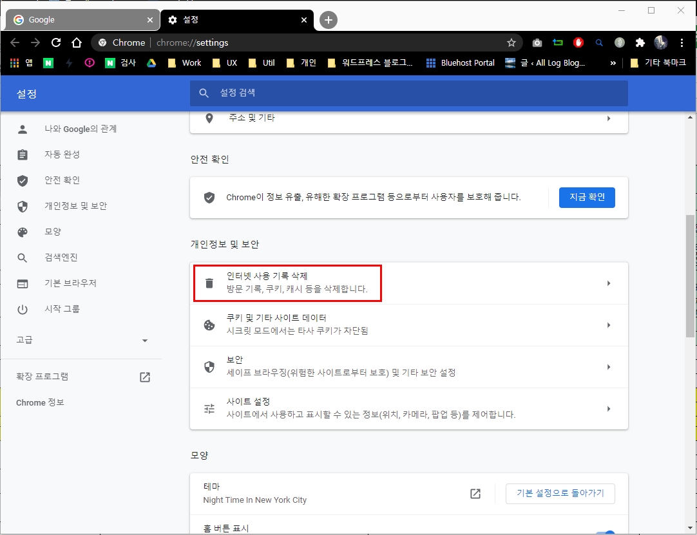Close the Google tab
Viewport: 697px width, 535px height.
point(150,20)
